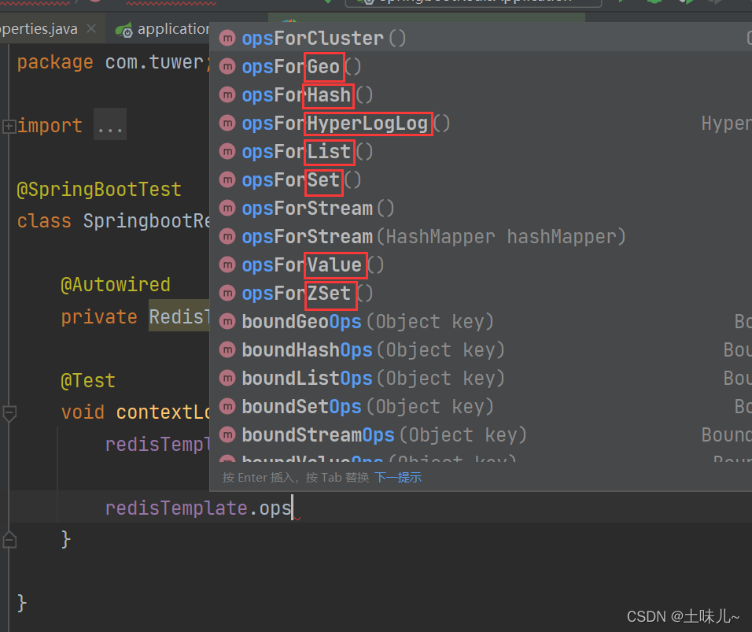Collapse the contextLoads method fold marker

[x=9, y=412]
